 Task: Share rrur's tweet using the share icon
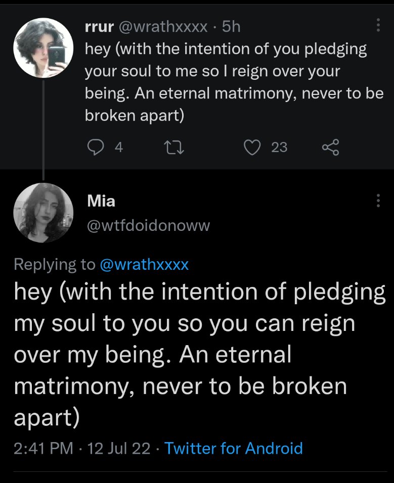point(330,147)
